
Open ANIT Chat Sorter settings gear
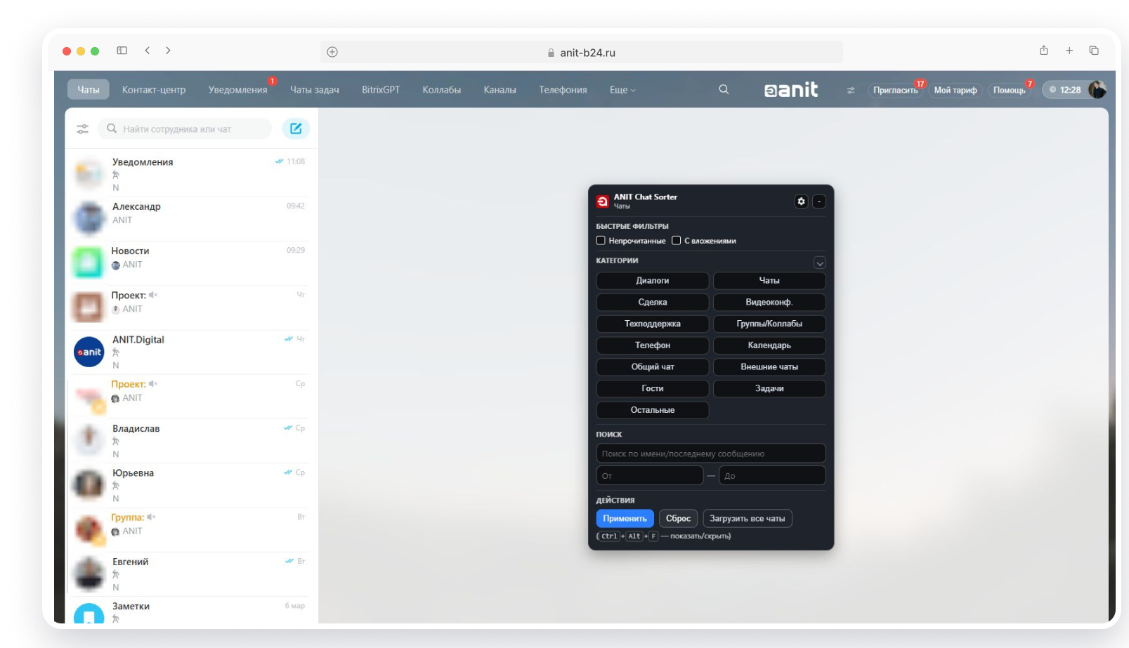pyautogui.click(x=801, y=201)
